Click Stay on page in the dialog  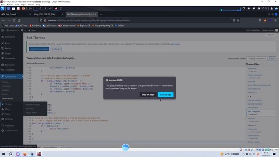coord(148,95)
